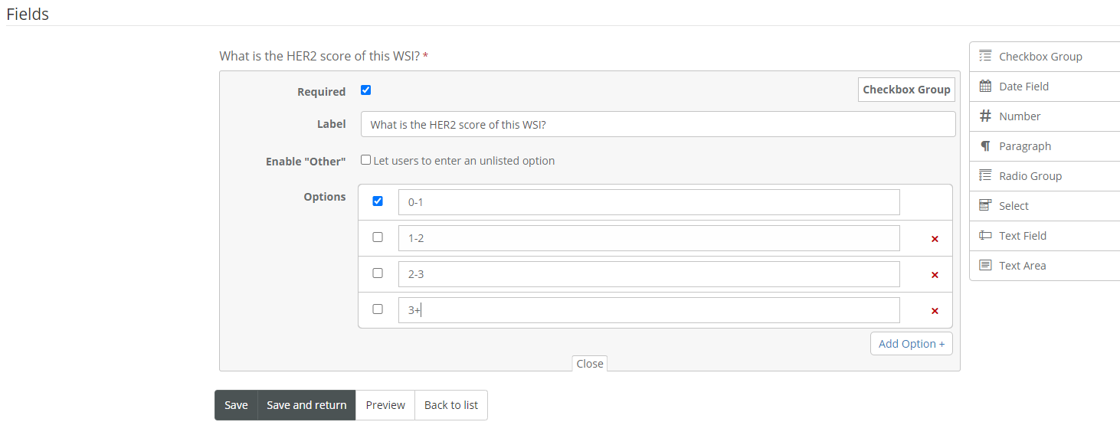Go Back to list
The width and height of the screenshot is (1120, 435).
451,405
